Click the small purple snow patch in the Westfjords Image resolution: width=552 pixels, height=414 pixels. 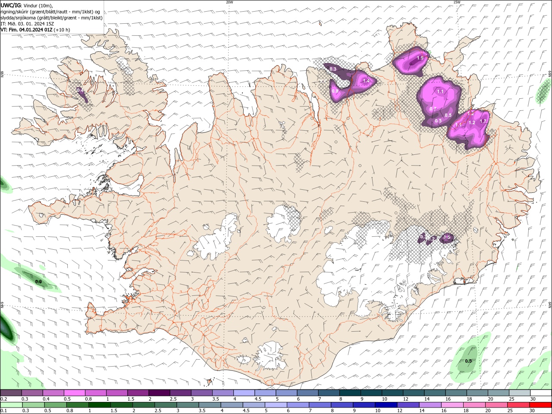83,94
